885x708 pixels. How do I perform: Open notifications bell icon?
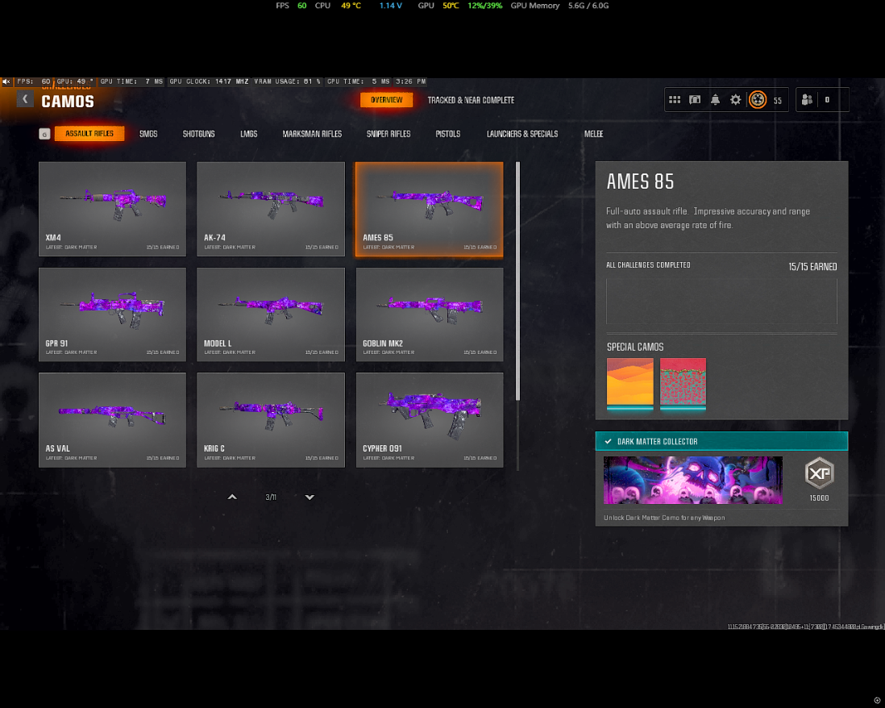[x=715, y=100]
